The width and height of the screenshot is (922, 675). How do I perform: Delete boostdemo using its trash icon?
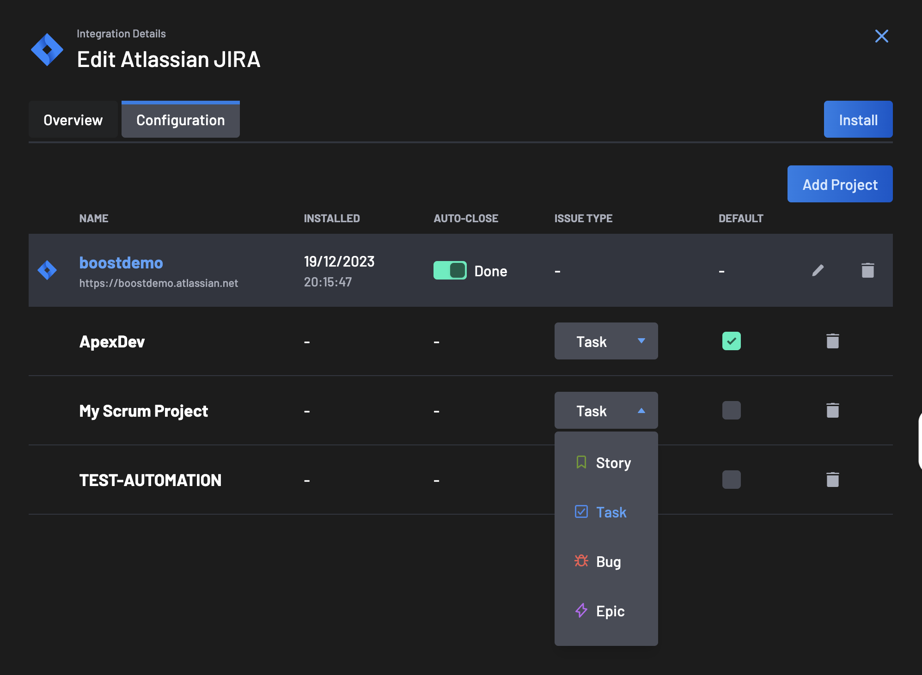[x=867, y=270]
